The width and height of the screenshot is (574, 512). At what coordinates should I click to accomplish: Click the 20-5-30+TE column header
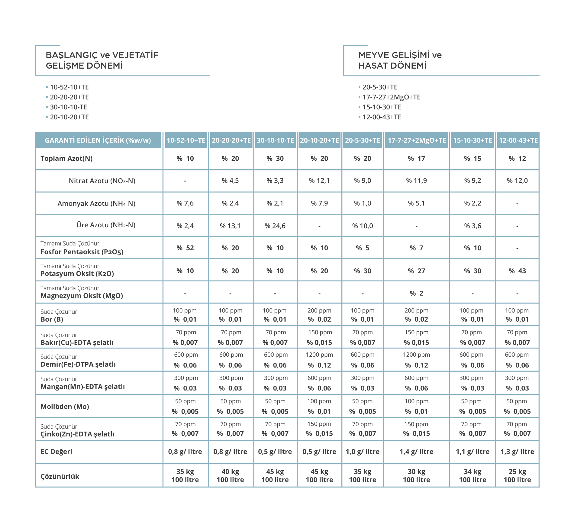[363, 140]
